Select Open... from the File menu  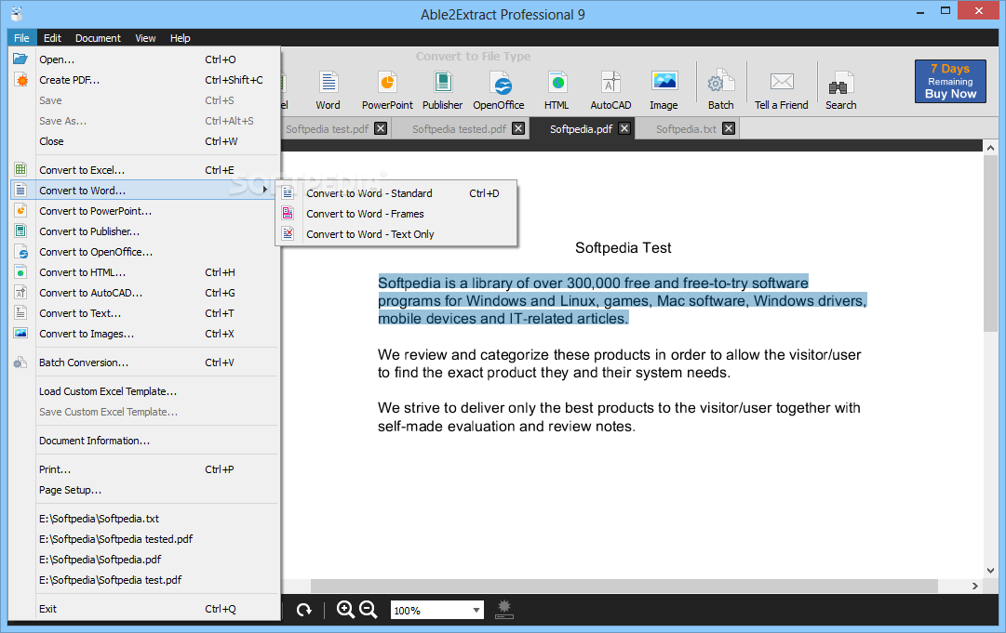tap(144, 59)
